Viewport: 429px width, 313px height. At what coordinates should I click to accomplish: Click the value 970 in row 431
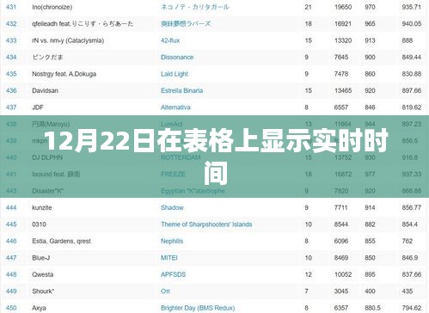pyautogui.click(x=370, y=7)
